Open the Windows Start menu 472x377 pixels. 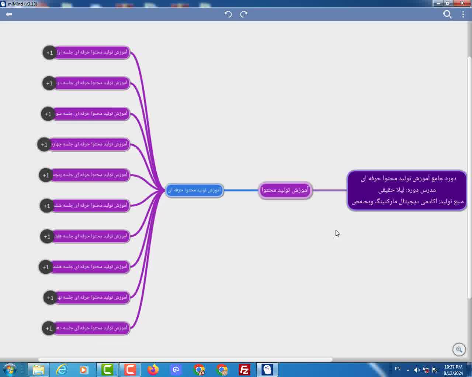click(10, 369)
